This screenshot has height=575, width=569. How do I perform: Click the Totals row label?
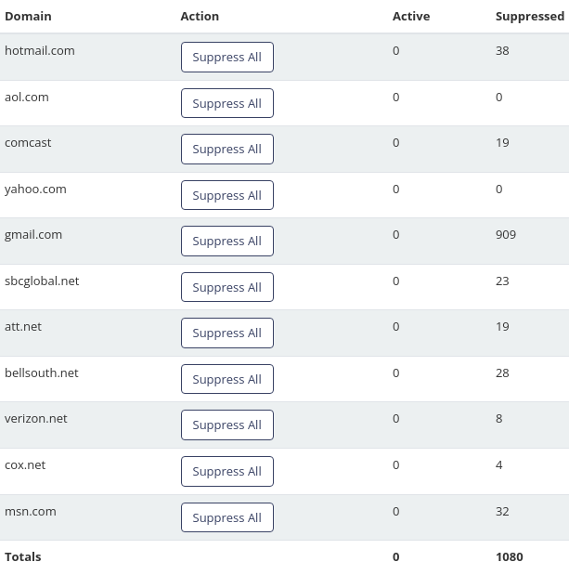(22, 556)
